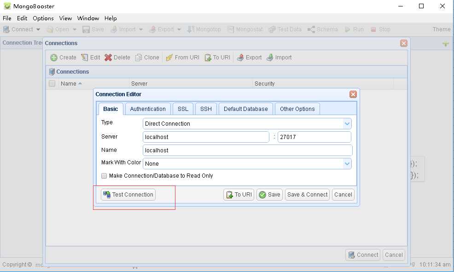Open the Other Options tab
454x272 pixels.
297,109
